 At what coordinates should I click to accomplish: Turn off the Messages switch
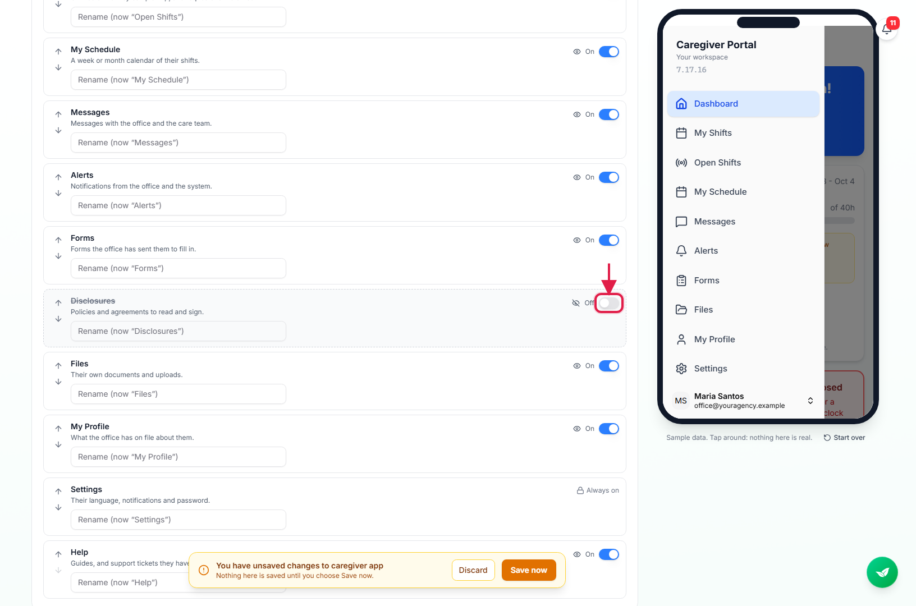point(609,114)
